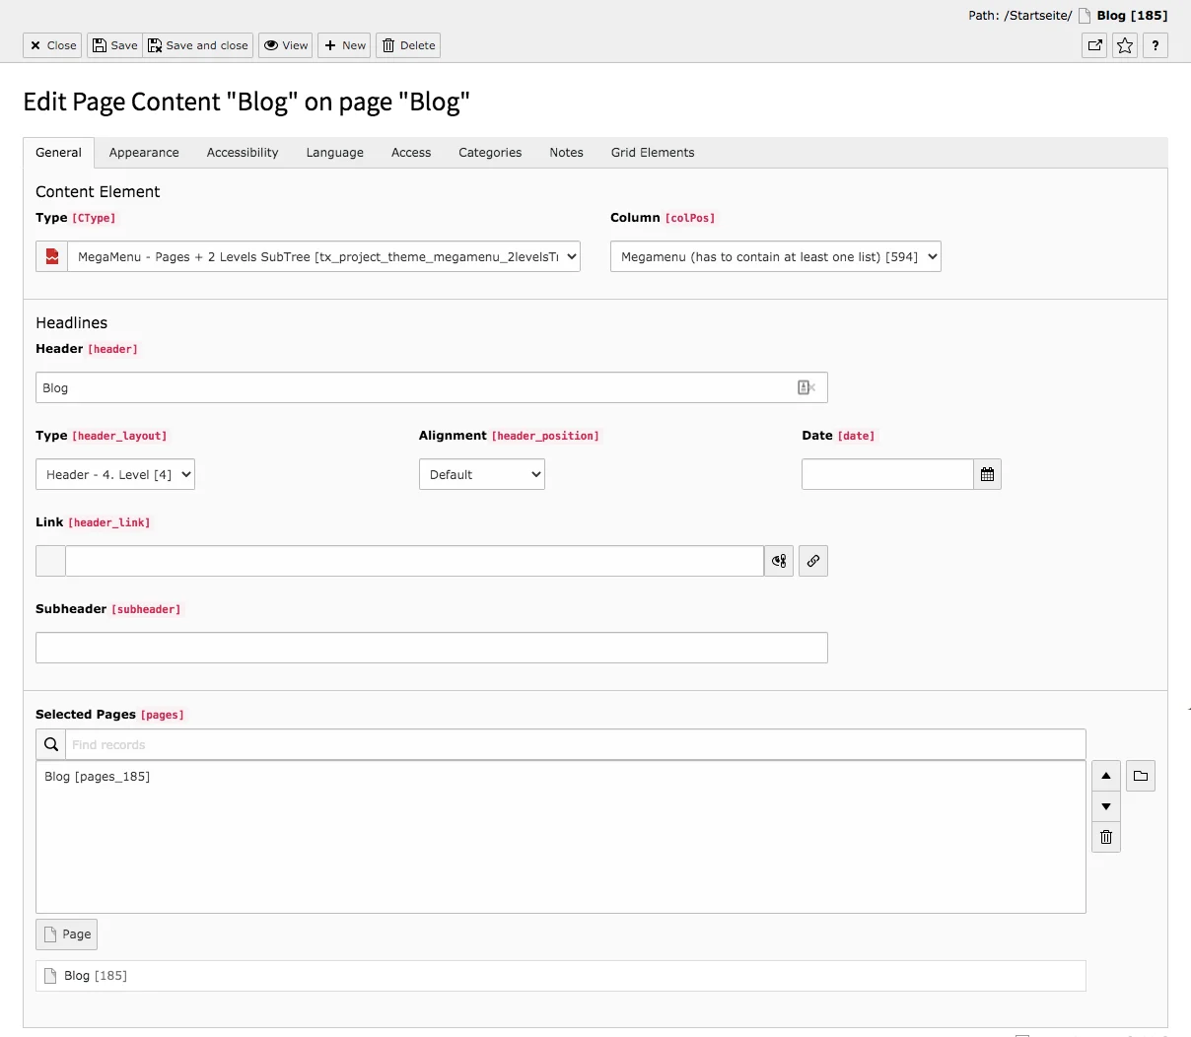Bookmark this record with the star icon

(1124, 45)
